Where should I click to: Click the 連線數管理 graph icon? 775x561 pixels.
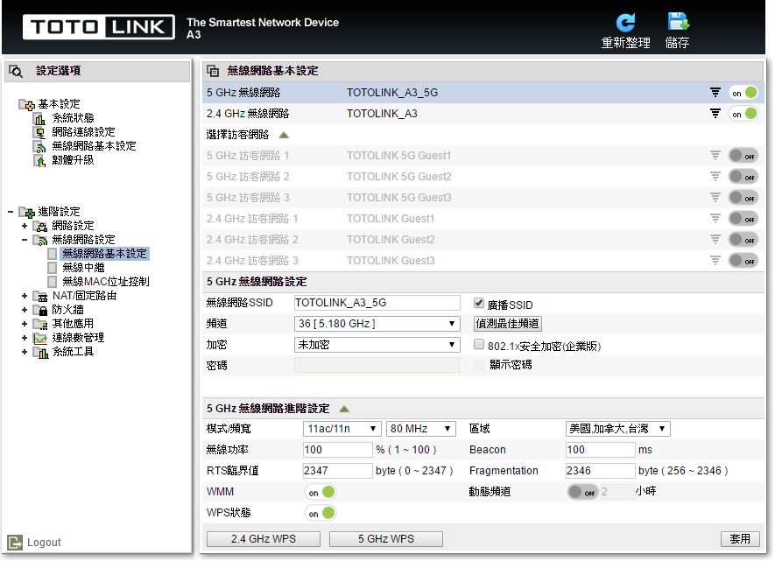click(40, 339)
